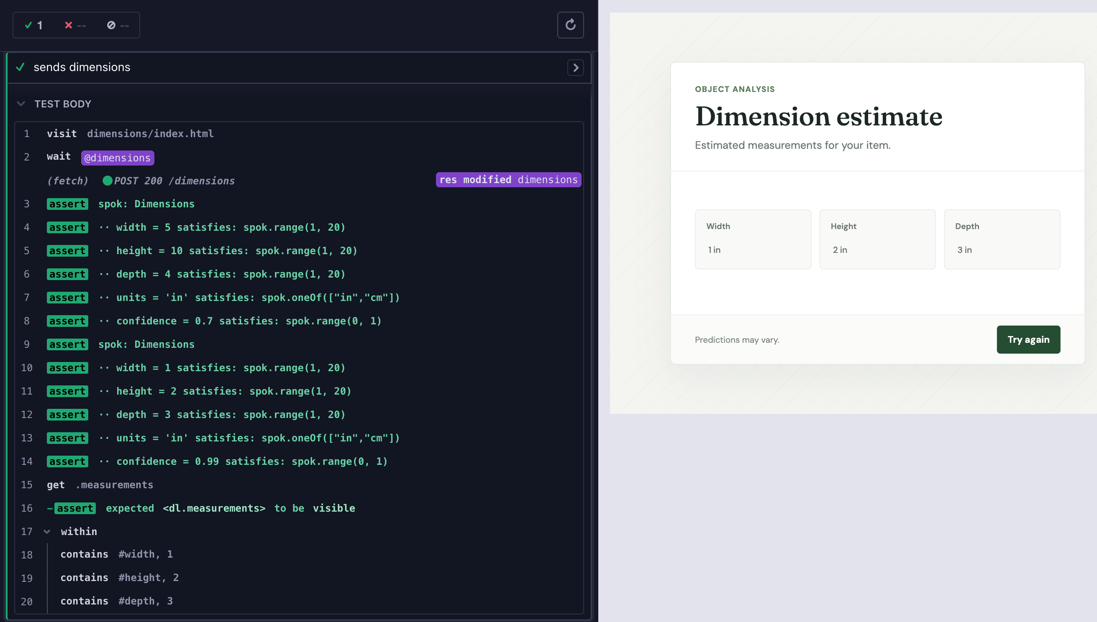1097x622 pixels.
Task: Select the width = 5 assertion row
Action: (x=299, y=227)
